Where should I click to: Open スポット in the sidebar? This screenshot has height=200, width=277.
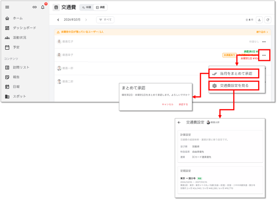pos(19,97)
